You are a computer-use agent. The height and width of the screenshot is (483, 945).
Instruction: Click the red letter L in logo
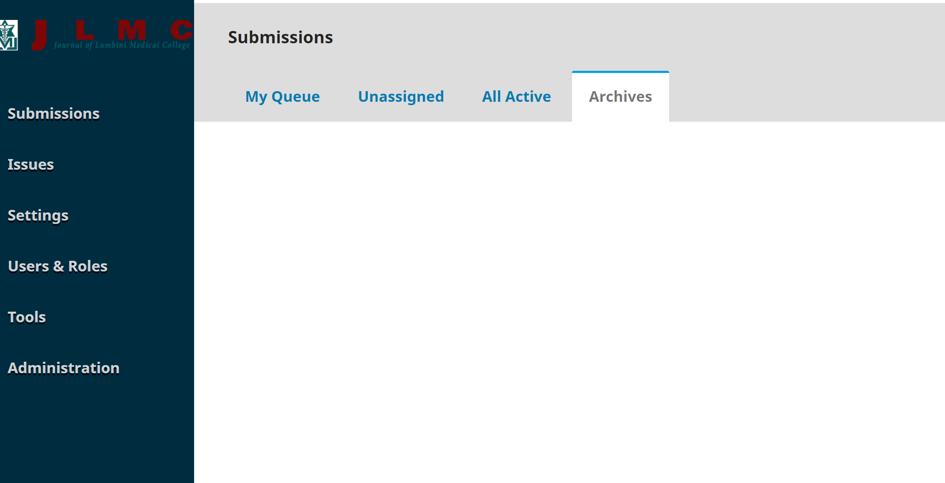[84, 30]
